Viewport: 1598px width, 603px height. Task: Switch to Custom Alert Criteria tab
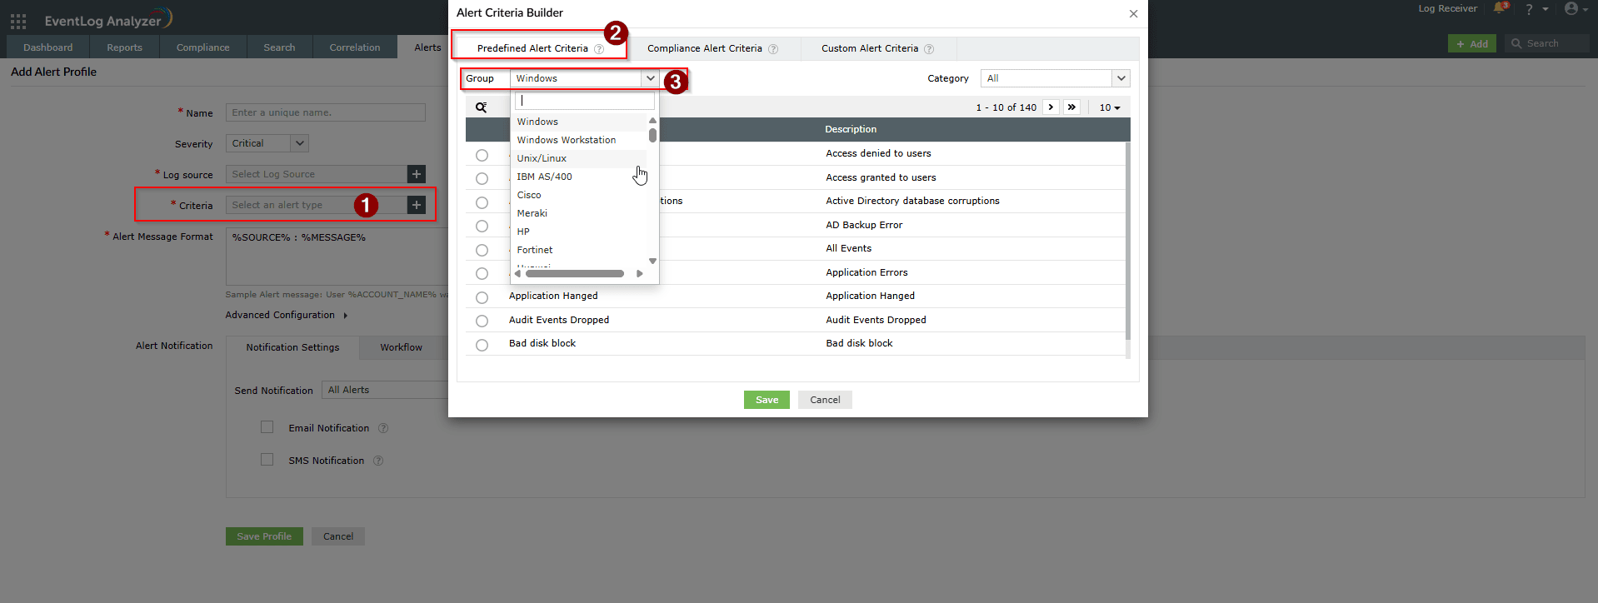pyautogui.click(x=878, y=48)
